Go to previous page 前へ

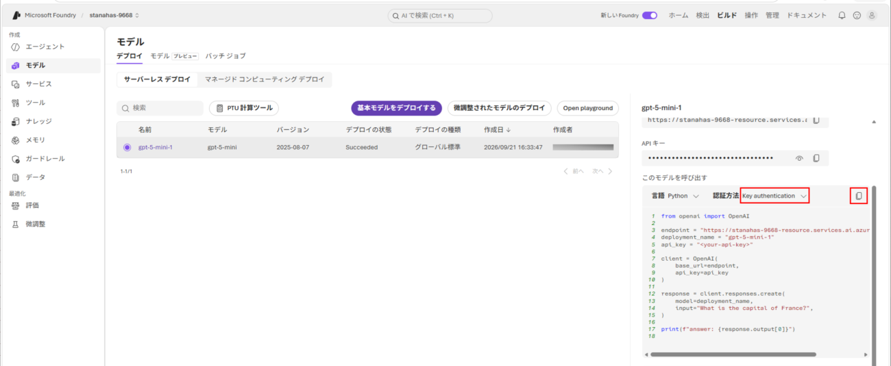(x=574, y=171)
